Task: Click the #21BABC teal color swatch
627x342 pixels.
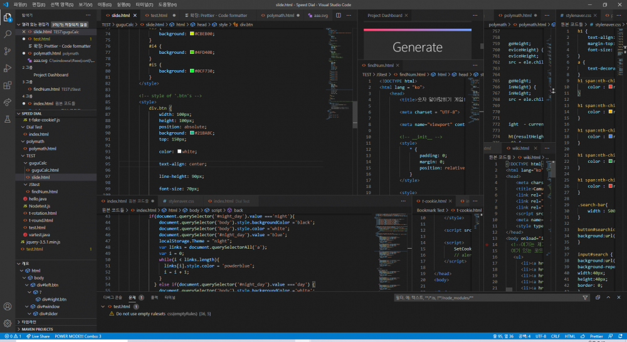Action: pyautogui.click(x=192, y=133)
